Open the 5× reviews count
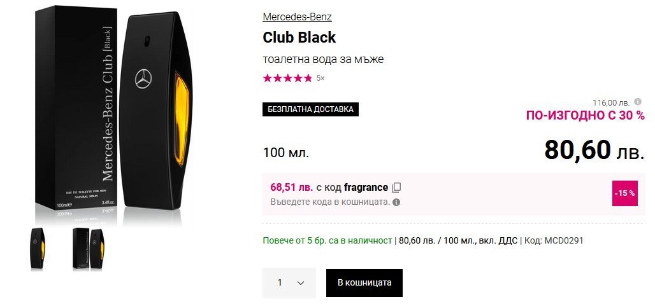This screenshot has height=304, width=655. point(320,78)
